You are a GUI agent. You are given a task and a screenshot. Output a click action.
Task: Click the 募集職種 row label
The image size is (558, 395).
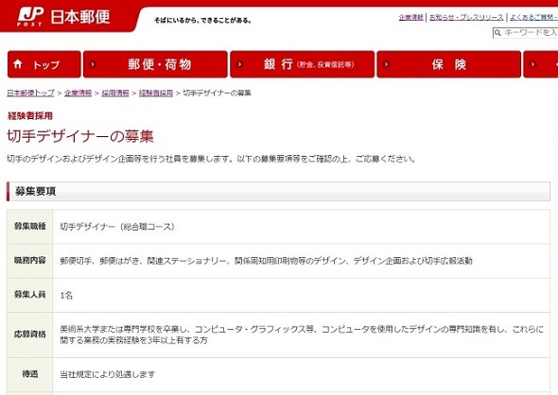(30, 226)
